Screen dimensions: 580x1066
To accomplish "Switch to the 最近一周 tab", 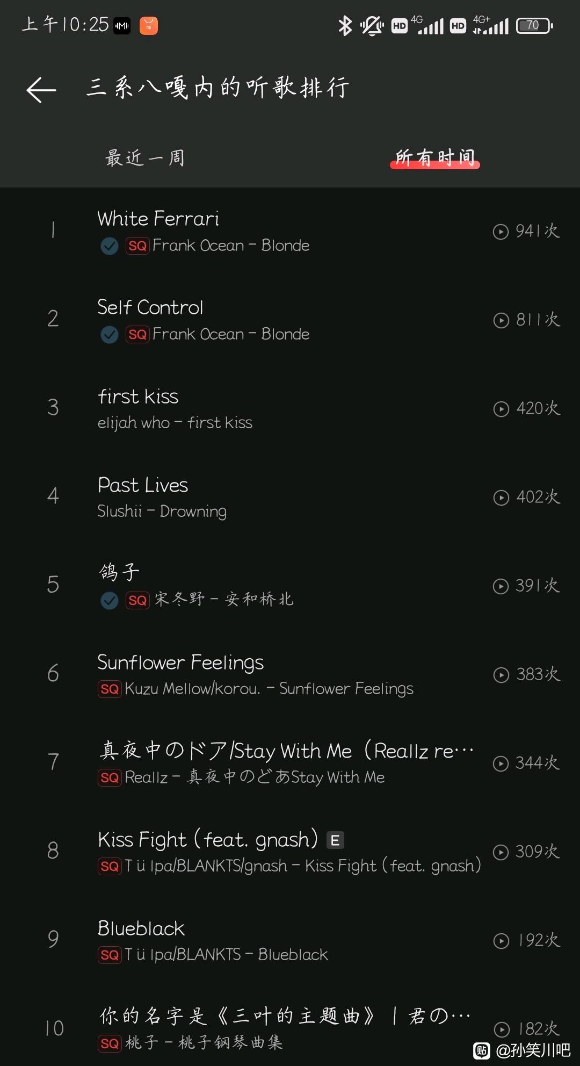I will coord(145,158).
